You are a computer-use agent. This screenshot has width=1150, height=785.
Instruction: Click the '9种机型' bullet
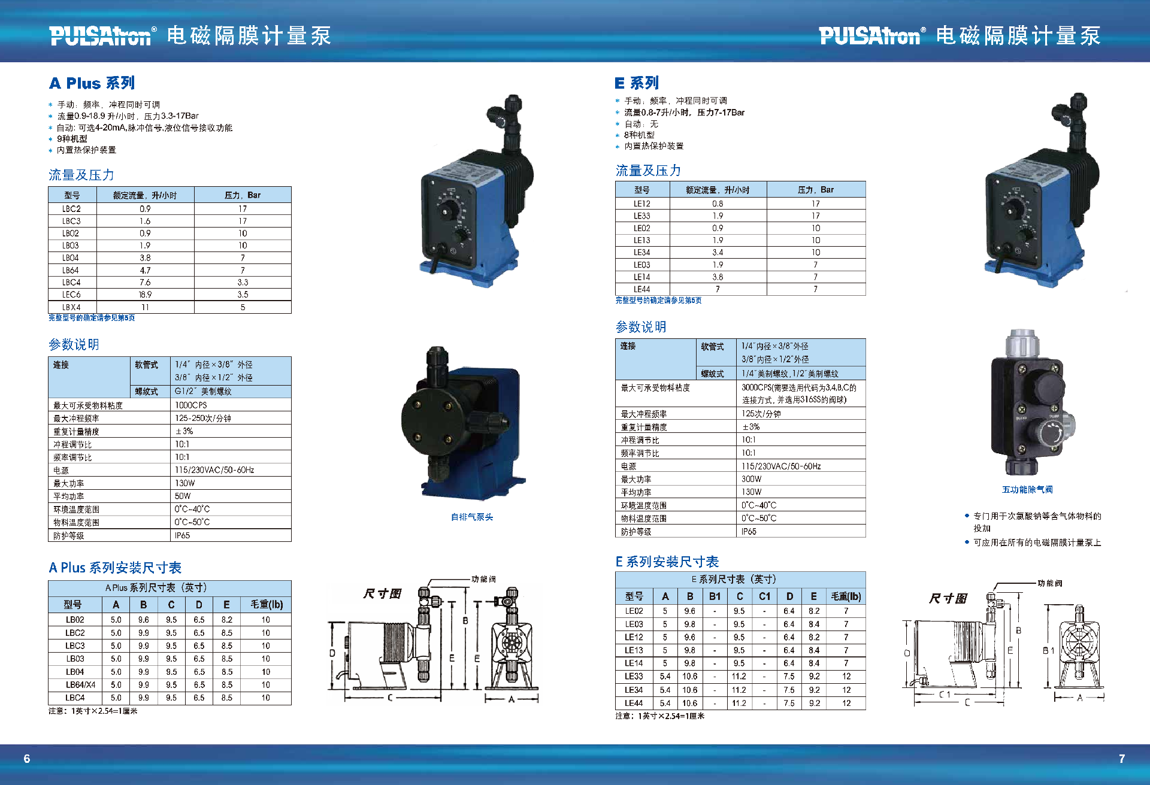coord(72,139)
